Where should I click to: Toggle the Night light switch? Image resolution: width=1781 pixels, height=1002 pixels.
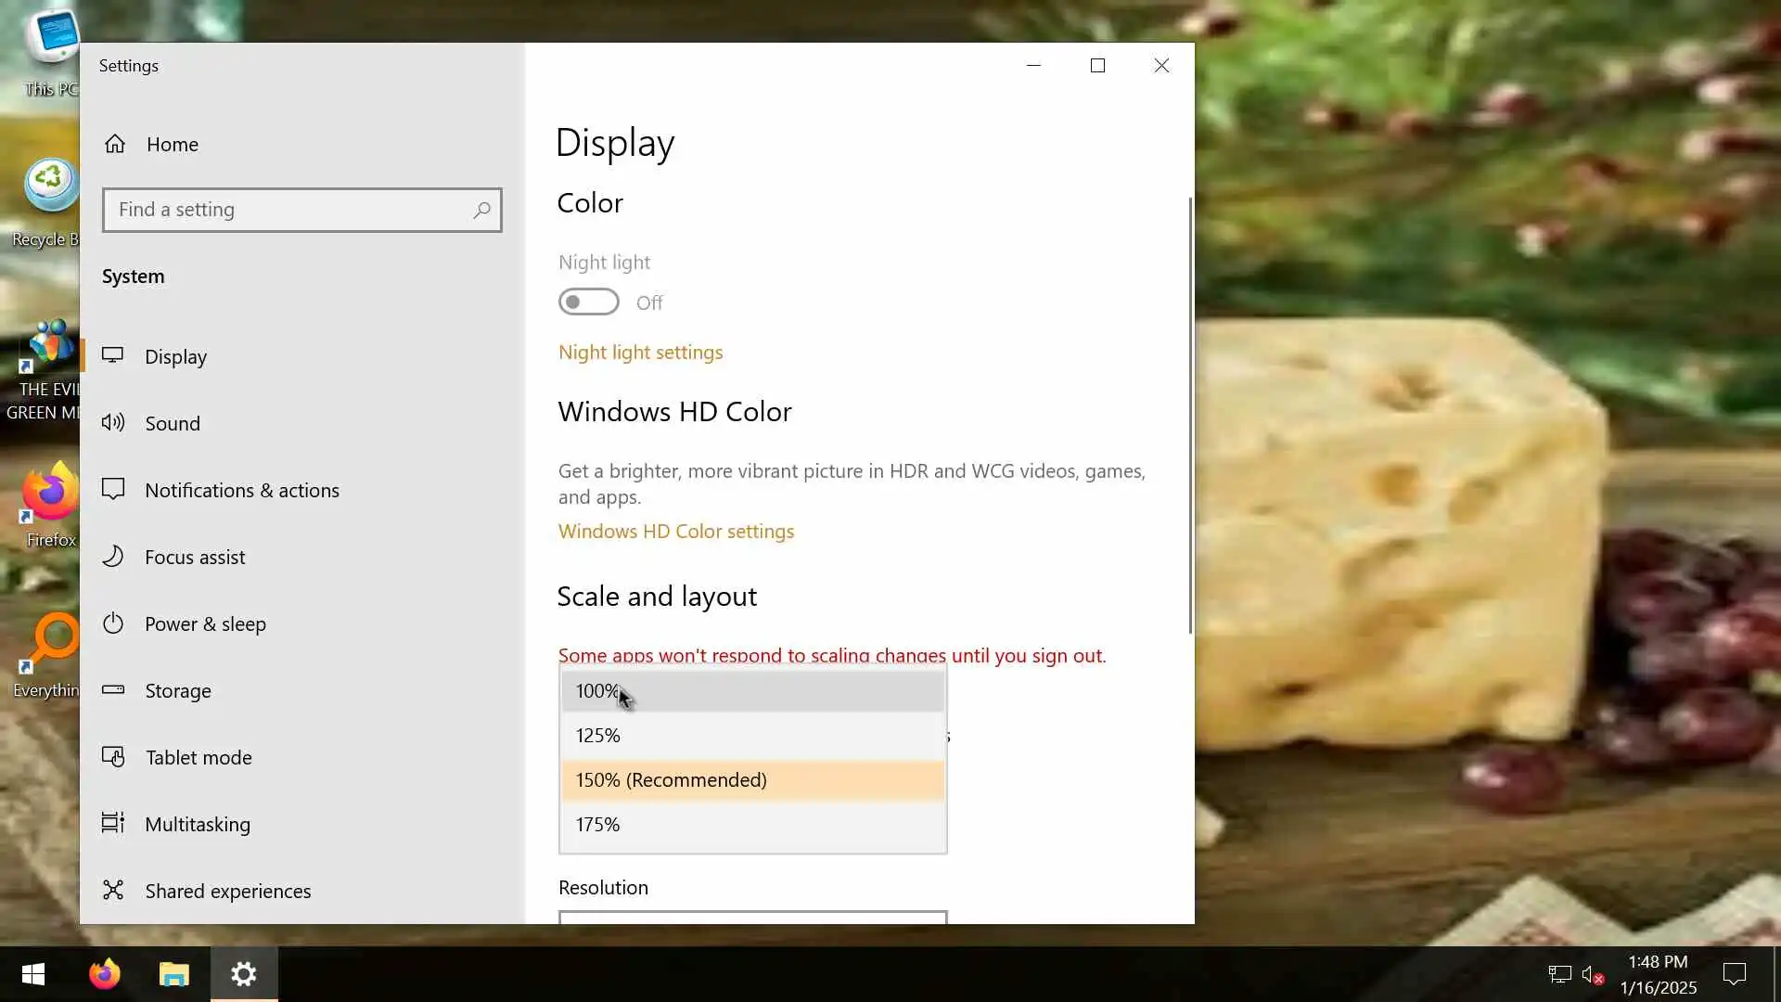pos(588,302)
